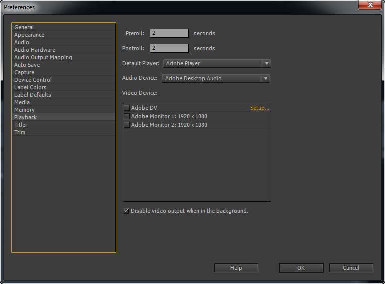Check Adobe Monitor 2: 1920 x 1080
The image size is (385, 284).
127,125
